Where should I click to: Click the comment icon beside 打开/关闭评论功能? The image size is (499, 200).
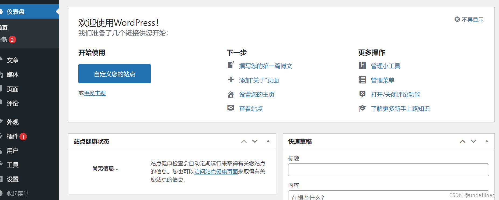362,94
